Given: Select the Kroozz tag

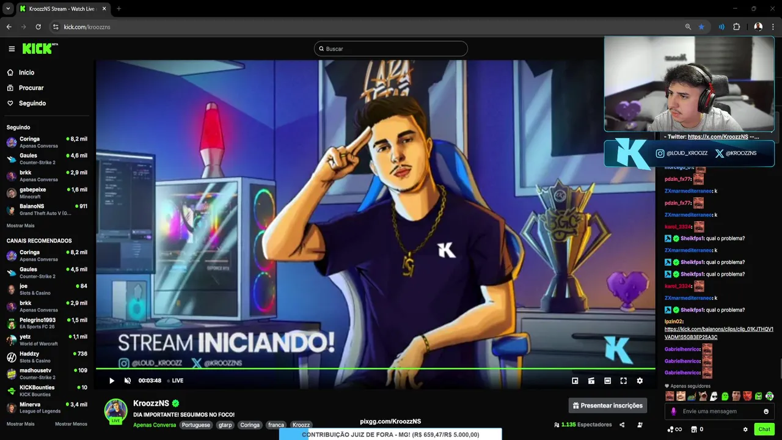Looking at the screenshot, I should click(x=301, y=425).
